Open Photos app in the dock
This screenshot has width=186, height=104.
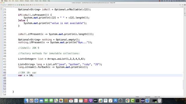tap(61, 101)
